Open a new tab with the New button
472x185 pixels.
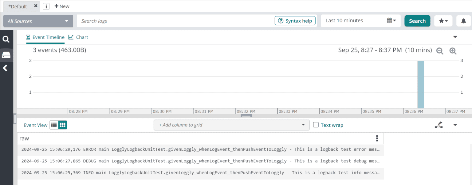[x=62, y=6]
